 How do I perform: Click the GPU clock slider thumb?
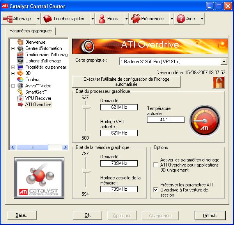point(86,107)
